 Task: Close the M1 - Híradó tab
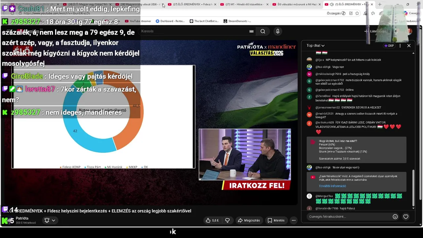click(267, 4)
